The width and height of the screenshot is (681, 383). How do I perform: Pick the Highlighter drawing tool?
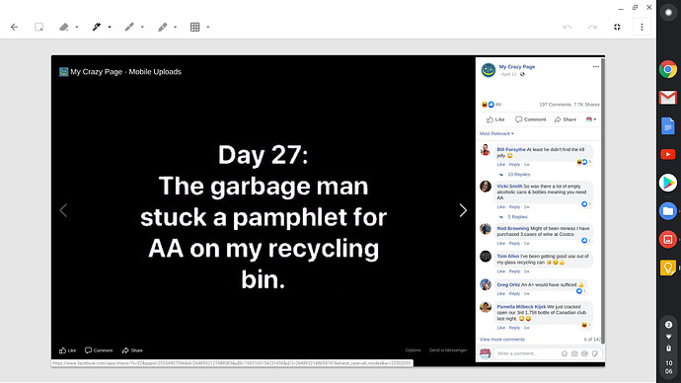pyautogui.click(x=163, y=27)
